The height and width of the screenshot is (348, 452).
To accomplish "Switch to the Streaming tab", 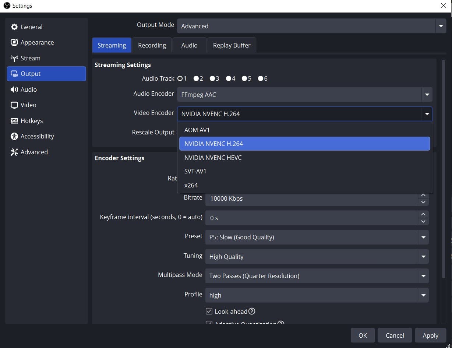I will coord(112,45).
